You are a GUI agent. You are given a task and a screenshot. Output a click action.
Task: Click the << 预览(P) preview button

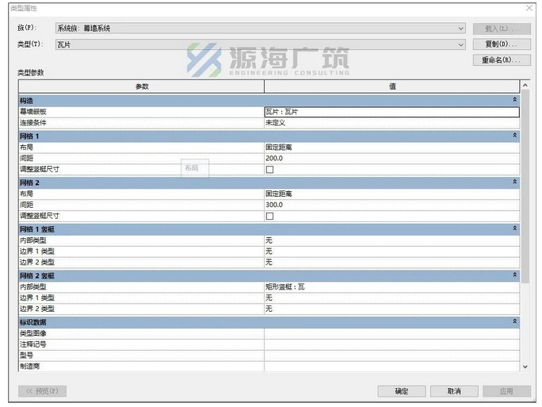[42, 391]
